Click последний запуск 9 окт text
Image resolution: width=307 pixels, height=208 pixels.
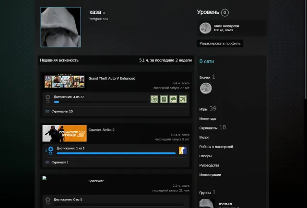[x=172, y=139]
